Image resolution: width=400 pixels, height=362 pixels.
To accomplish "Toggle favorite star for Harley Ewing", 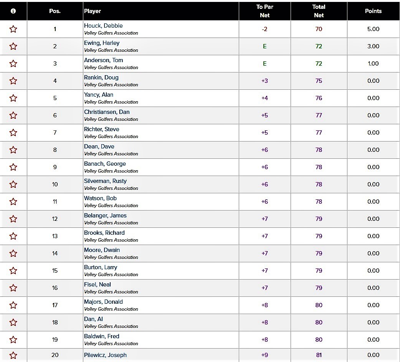I will pyautogui.click(x=13, y=46).
